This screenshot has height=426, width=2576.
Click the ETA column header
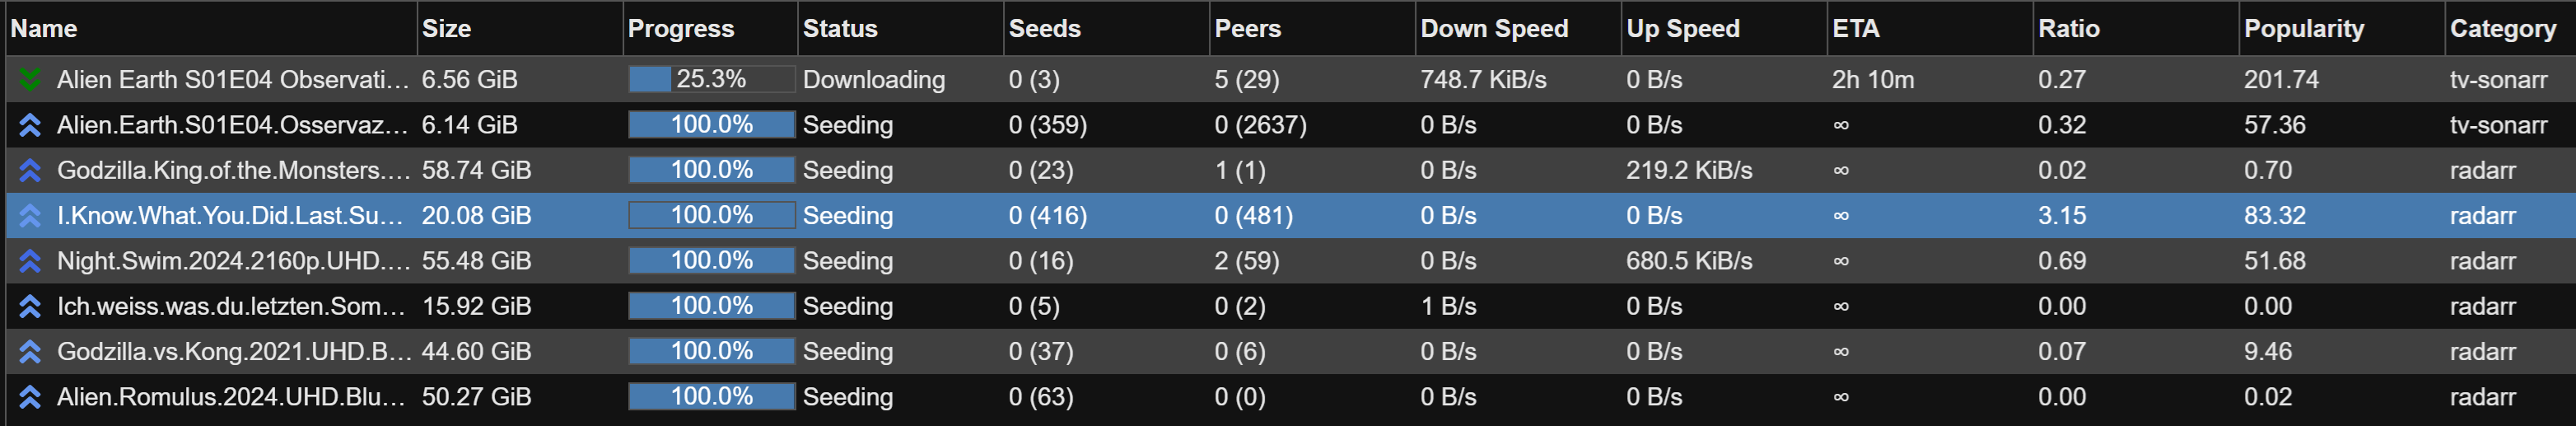click(1855, 28)
